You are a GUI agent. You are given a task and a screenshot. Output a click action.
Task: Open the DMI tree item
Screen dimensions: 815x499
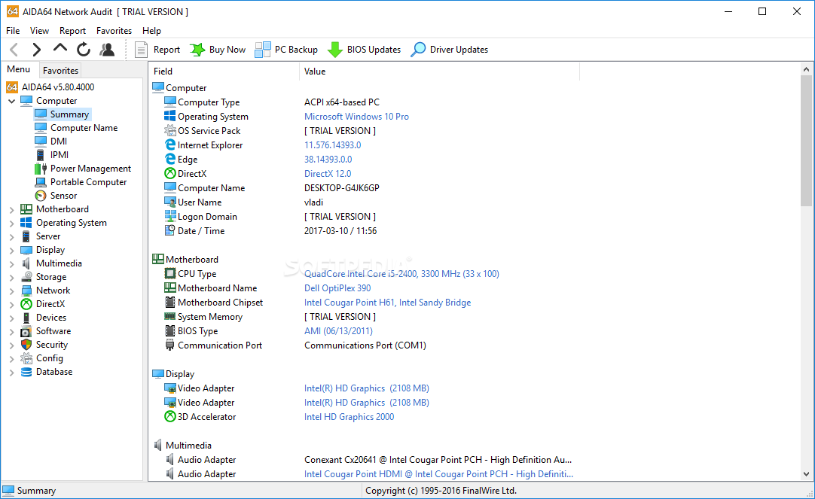click(58, 141)
